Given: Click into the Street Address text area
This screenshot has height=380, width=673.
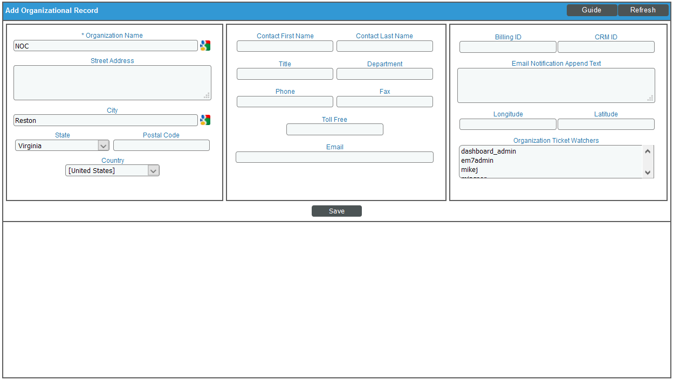Looking at the screenshot, I should (112, 82).
